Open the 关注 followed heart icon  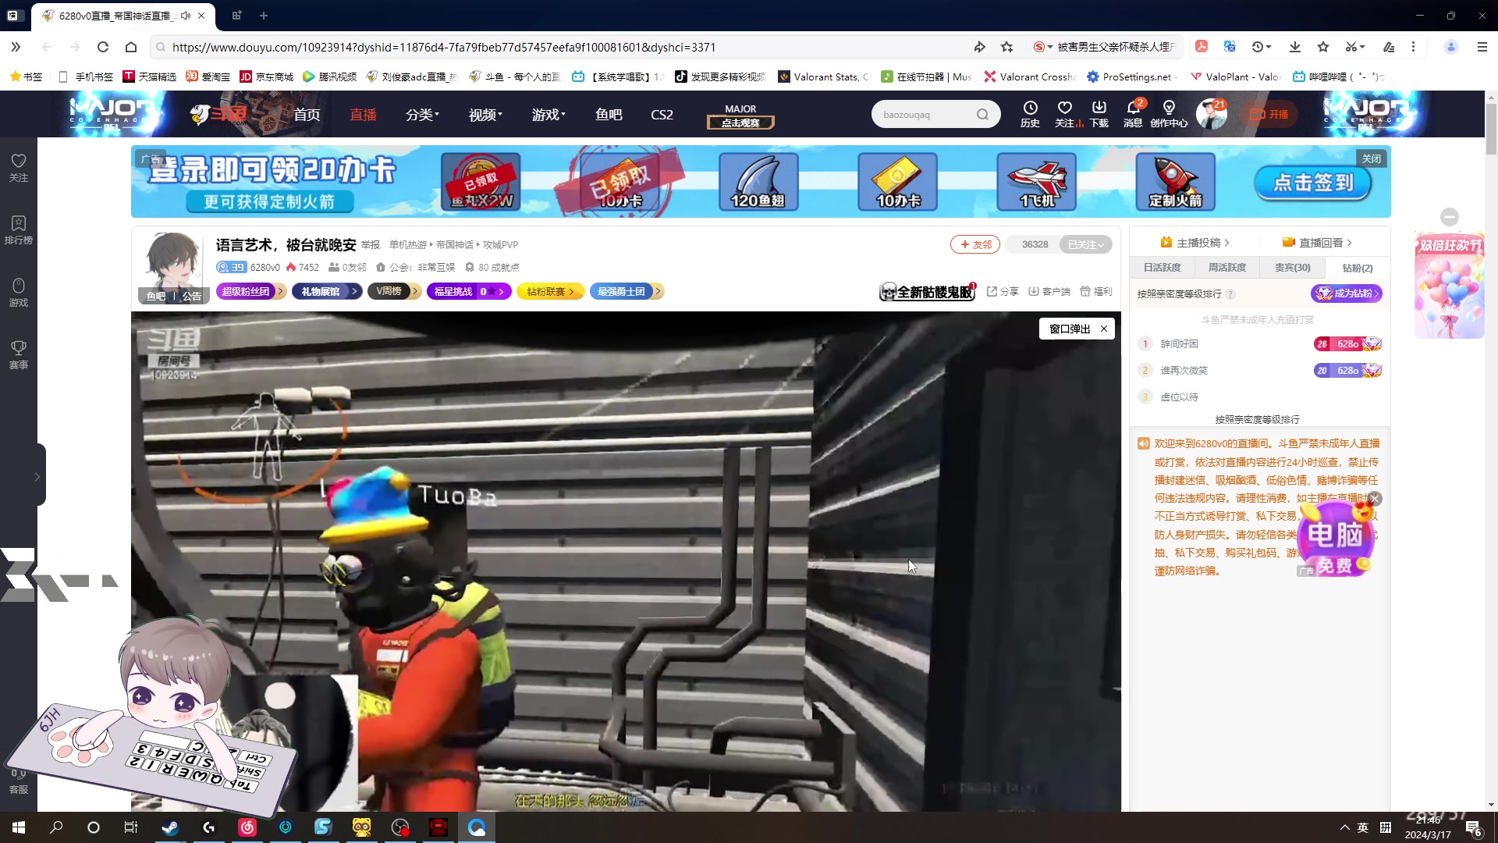(1065, 113)
